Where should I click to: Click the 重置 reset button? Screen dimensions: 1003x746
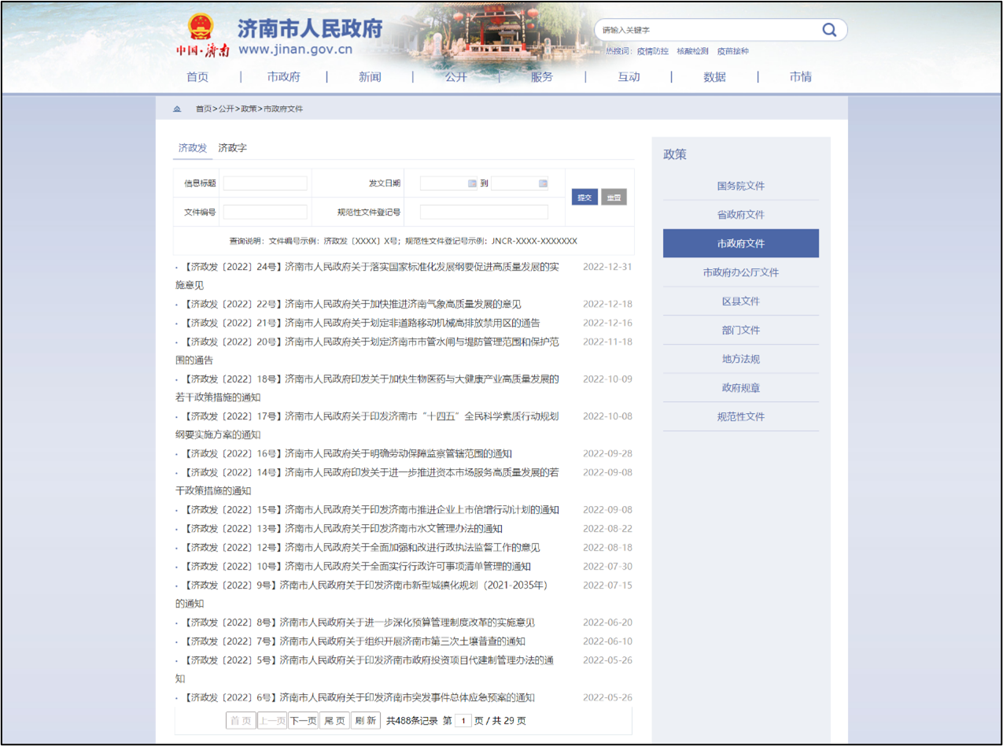coord(614,198)
